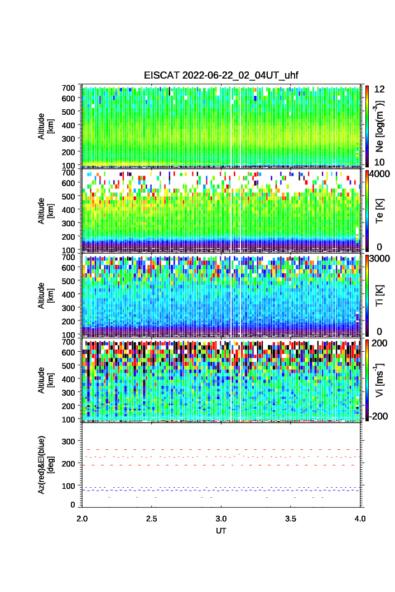Image resolution: width=395 pixels, height=592 pixels.
Task: Click the 3.5 tick on the UT axis
Action: 291,518
